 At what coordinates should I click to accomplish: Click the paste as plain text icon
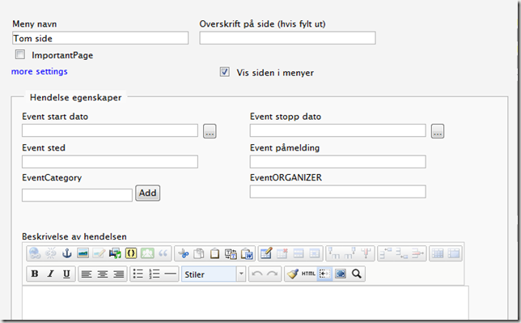click(231, 253)
